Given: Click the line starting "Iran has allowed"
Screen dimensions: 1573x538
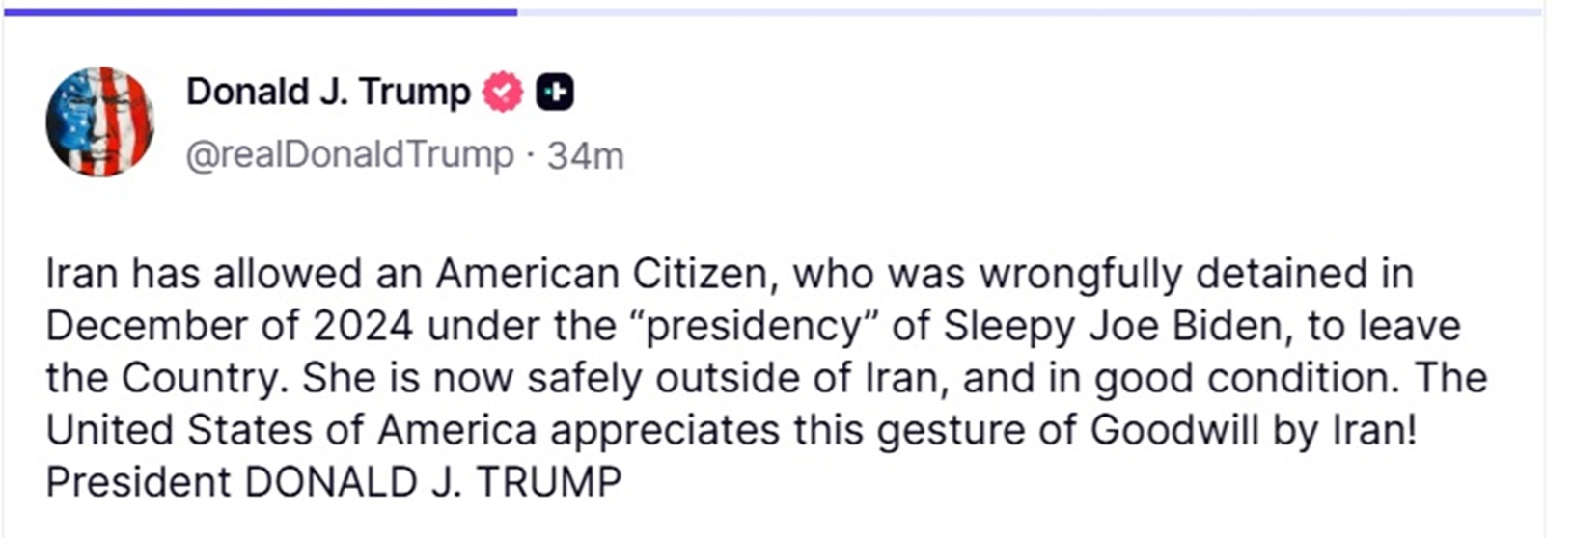Looking at the screenshot, I should point(730,275).
